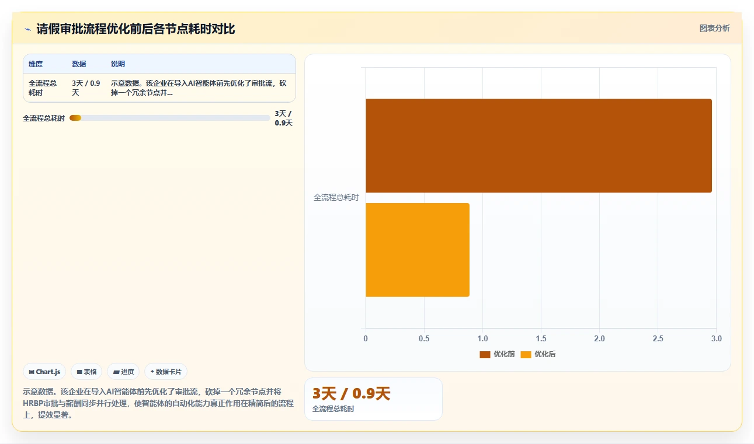This screenshot has width=754, height=444.
Task: Click the yellow 优化后 legend swatch
Action: point(526,354)
